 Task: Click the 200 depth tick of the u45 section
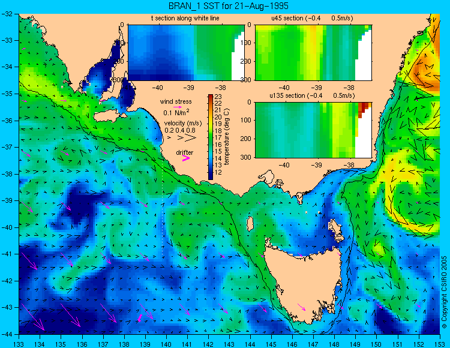pyautogui.click(x=245, y=61)
